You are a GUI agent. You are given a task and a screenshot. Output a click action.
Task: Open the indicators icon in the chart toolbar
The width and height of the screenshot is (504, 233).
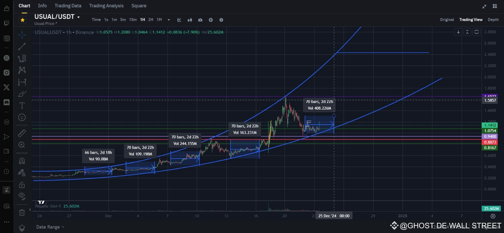click(179, 20)
